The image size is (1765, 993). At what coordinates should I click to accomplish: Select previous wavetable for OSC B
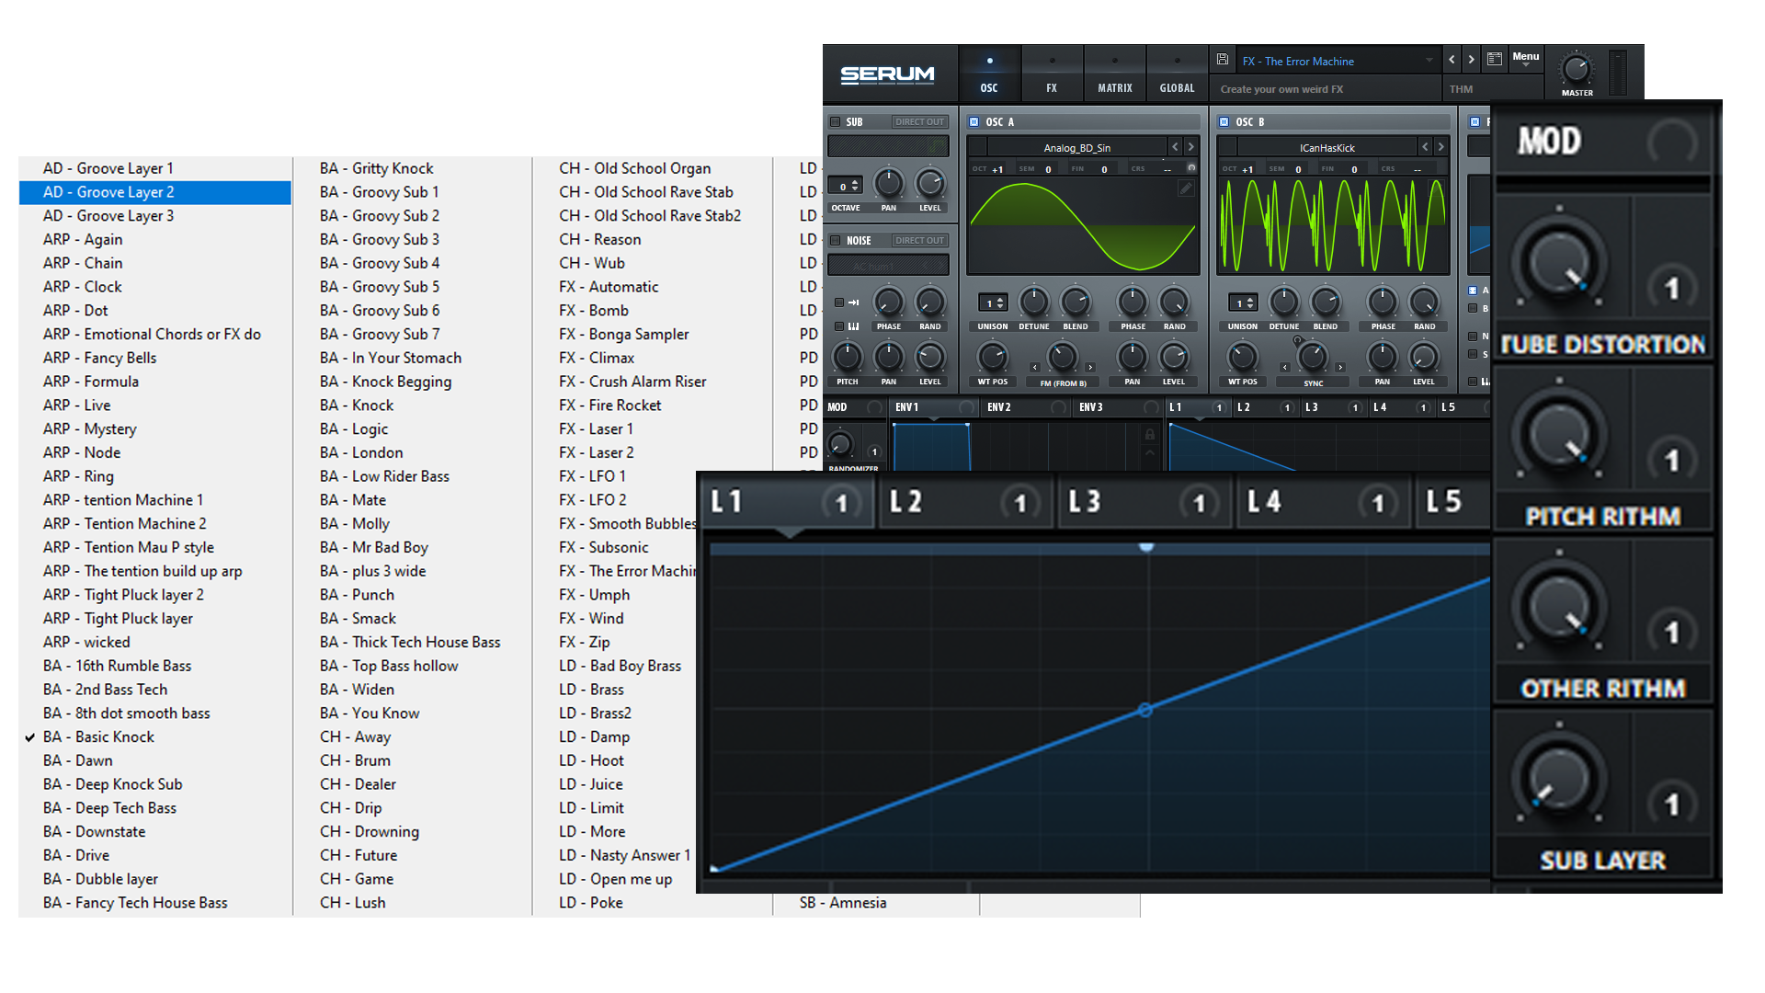point(1425,147)
